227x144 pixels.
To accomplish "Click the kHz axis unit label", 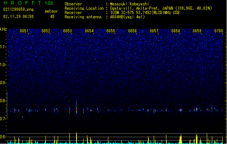I will 3,29.
